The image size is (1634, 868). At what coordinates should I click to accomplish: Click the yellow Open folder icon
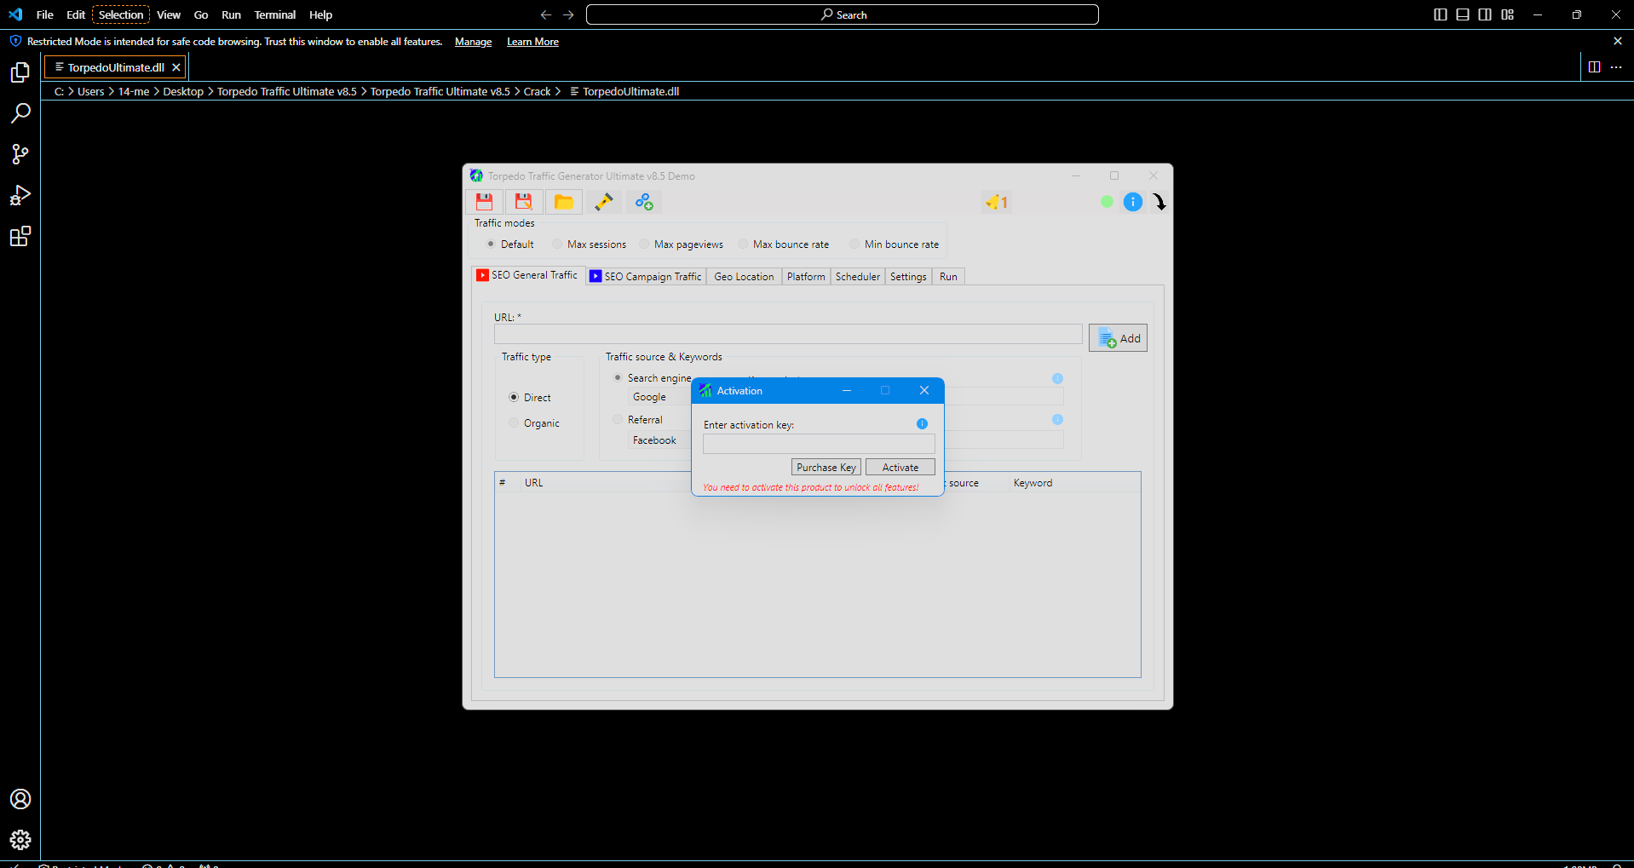pos(564,202)
